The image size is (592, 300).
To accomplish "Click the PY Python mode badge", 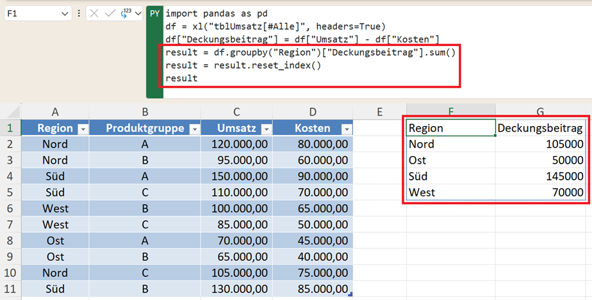I will click(x=154, y=13).
